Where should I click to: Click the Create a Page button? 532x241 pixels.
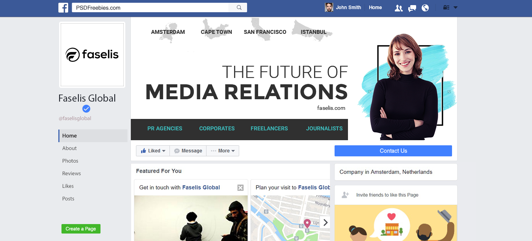coord(81,229)
